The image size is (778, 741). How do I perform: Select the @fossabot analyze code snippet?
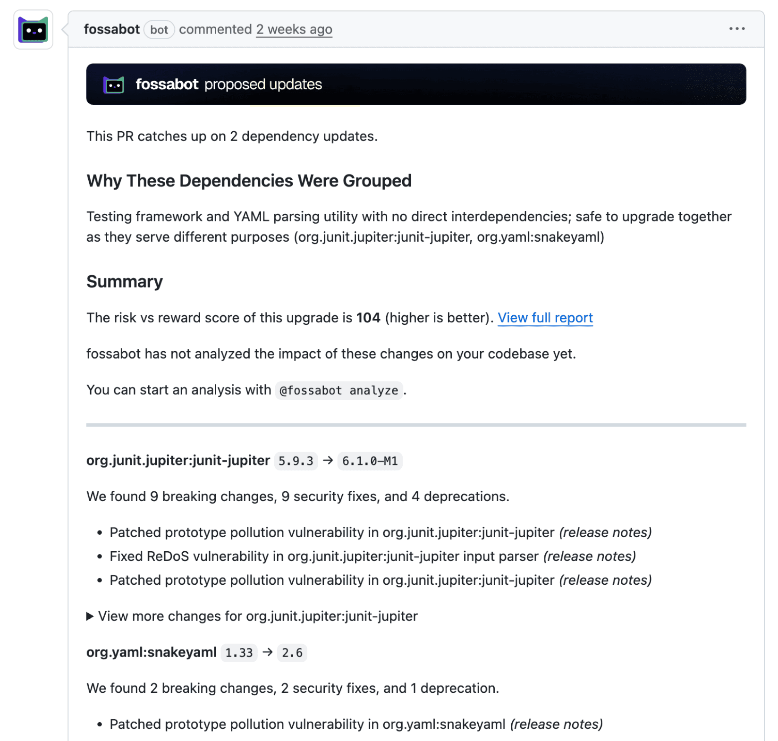point(338,390)
